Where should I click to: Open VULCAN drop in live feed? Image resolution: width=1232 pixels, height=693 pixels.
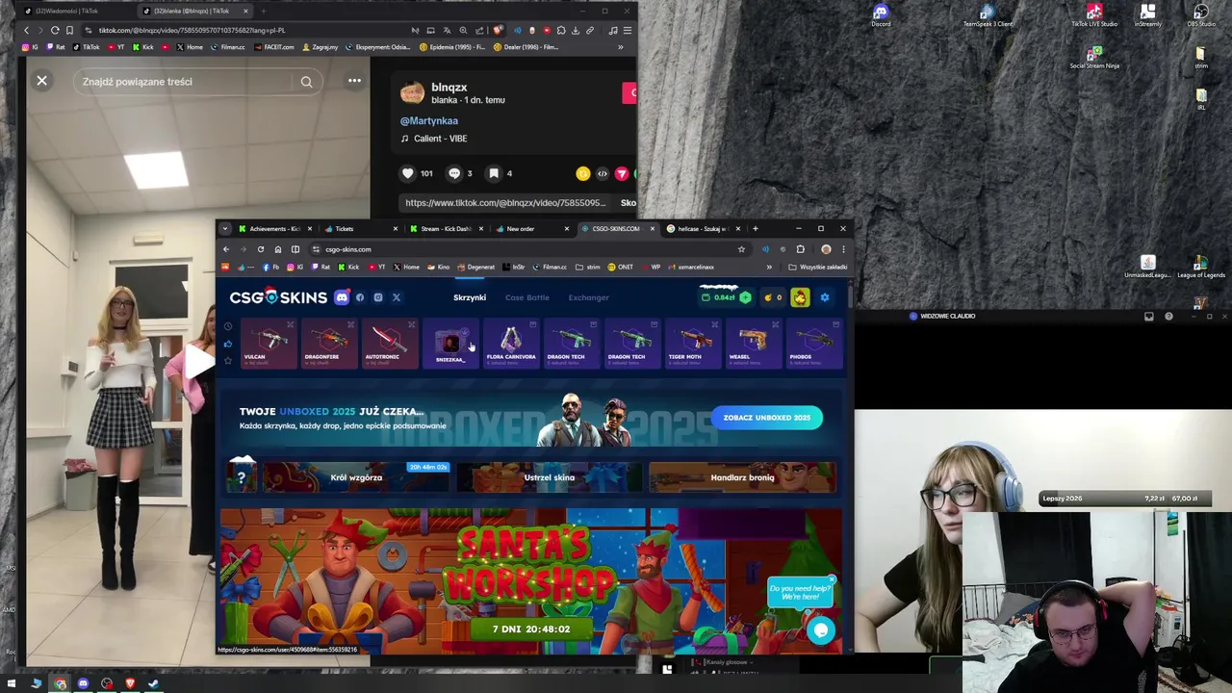coord(269,344)
